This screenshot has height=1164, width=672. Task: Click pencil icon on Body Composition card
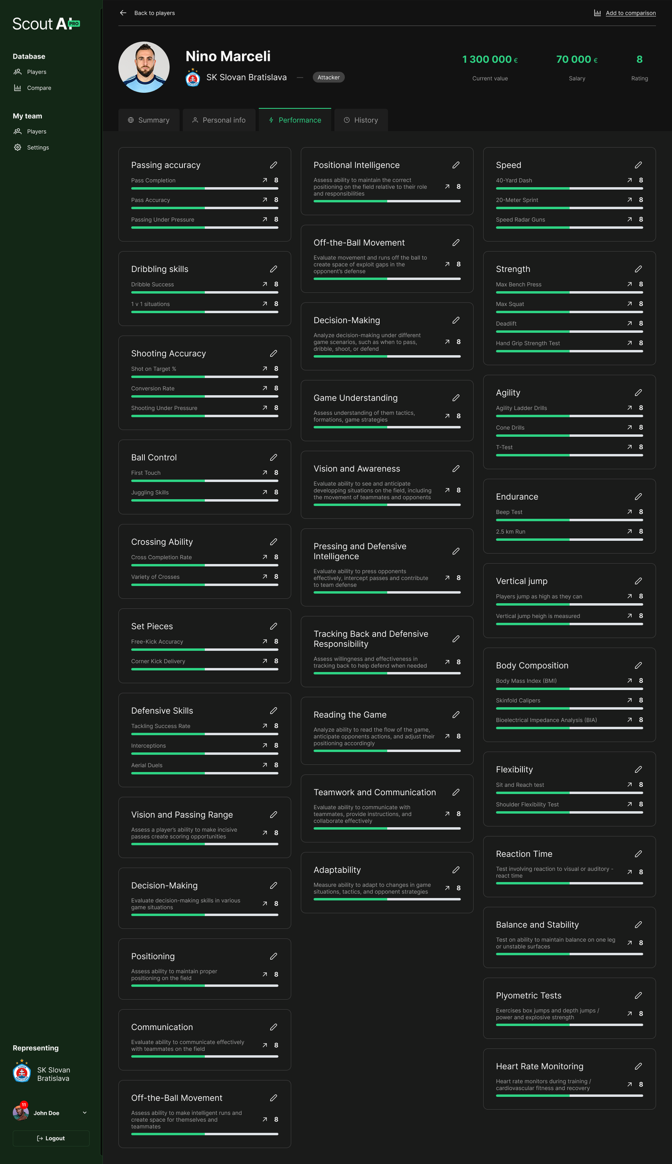click(638, 665)
